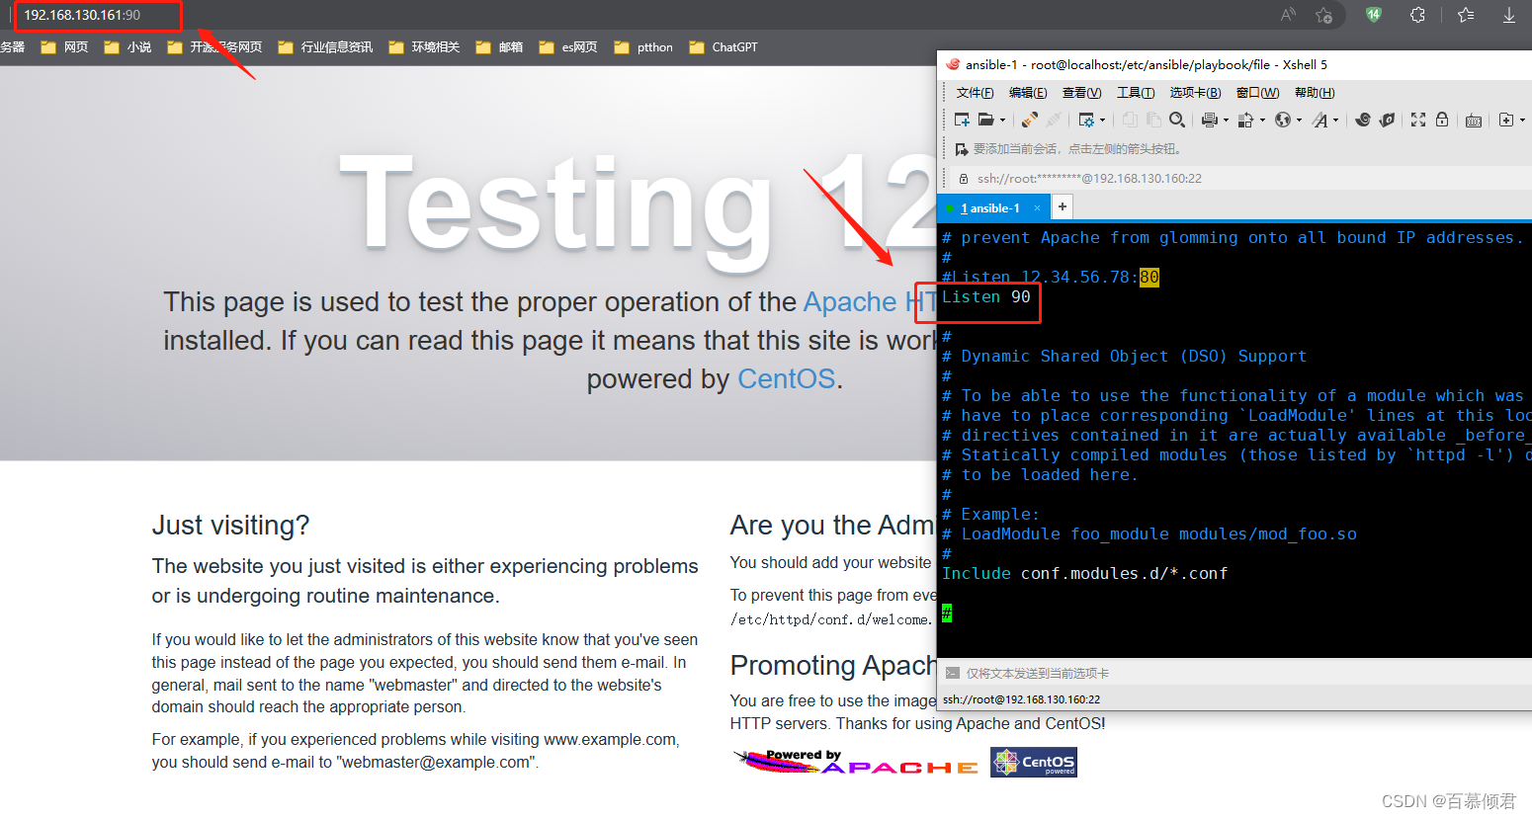Open the 选项卡(B) menu in Xshell
Screen dimensions: 1532x819
point(1195,93)
